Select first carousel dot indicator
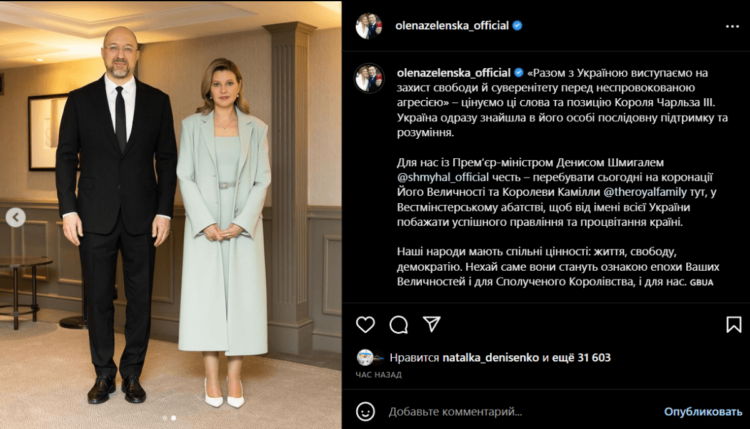The image size is (750, 429). coord(165,417)
